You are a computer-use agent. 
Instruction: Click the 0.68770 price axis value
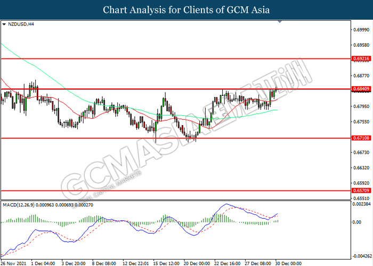click(x=362, y=76)
